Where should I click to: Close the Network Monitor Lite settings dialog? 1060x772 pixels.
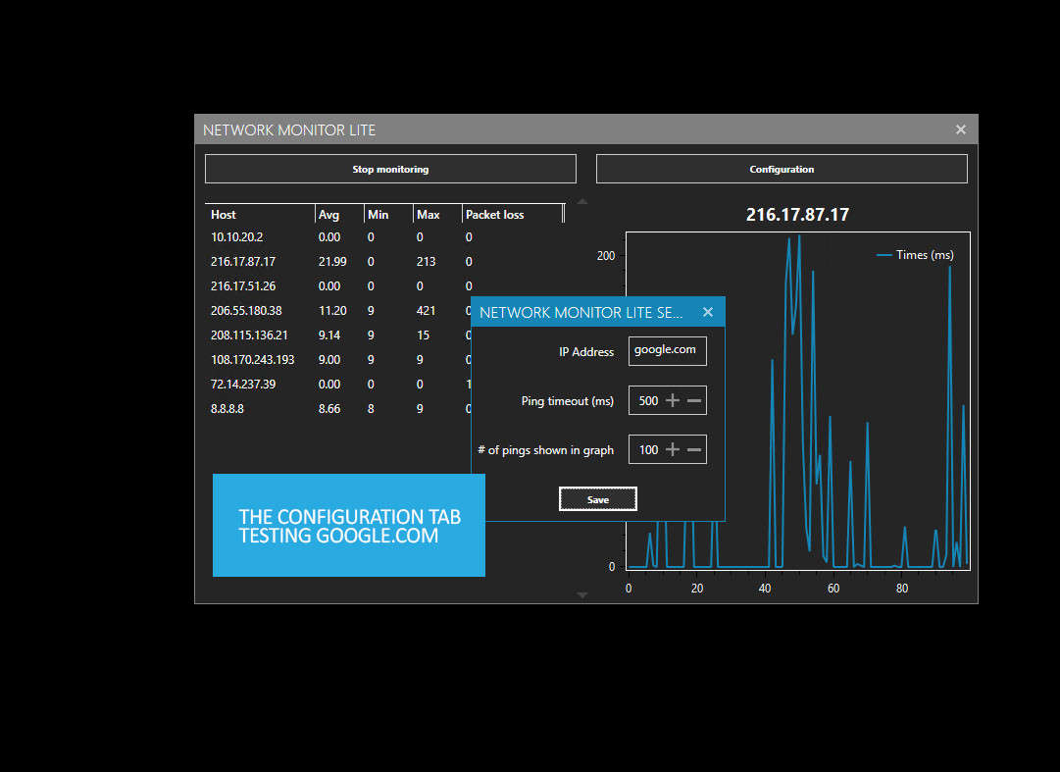click(x=707, y=312)
